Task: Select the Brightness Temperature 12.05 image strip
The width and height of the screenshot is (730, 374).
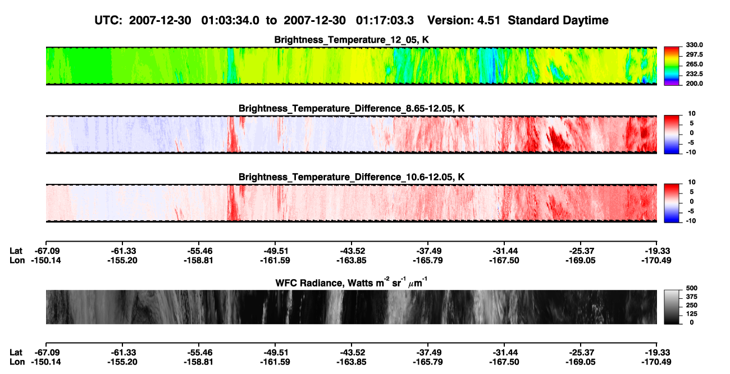Action: [x=352, y=66]
